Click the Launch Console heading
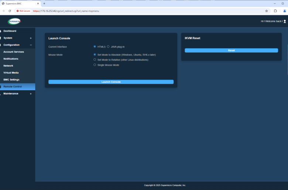Viewport: 288px width, 190px height. [x=59, y=38]
